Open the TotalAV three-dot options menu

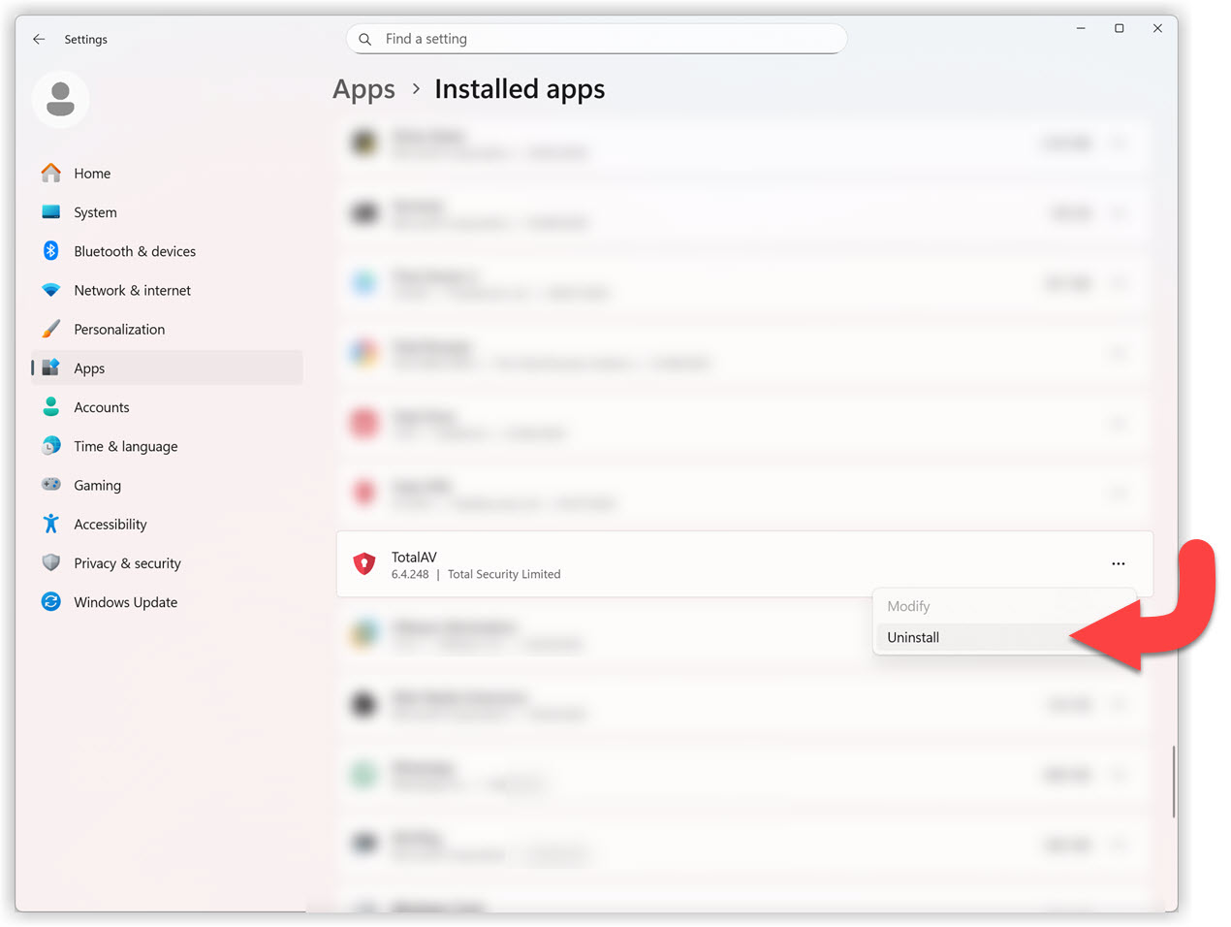[x=1118, y=564]
